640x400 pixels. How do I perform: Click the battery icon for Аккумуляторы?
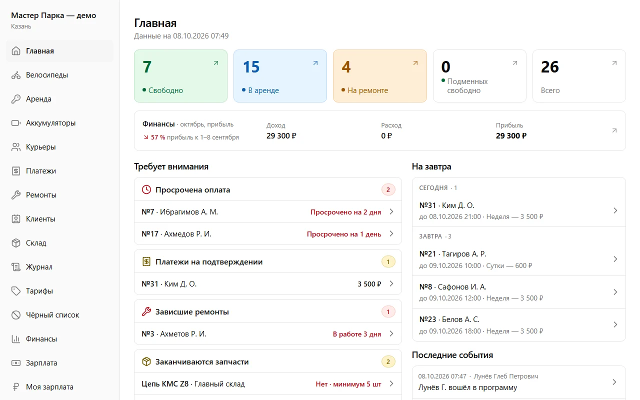pos(16,123)
